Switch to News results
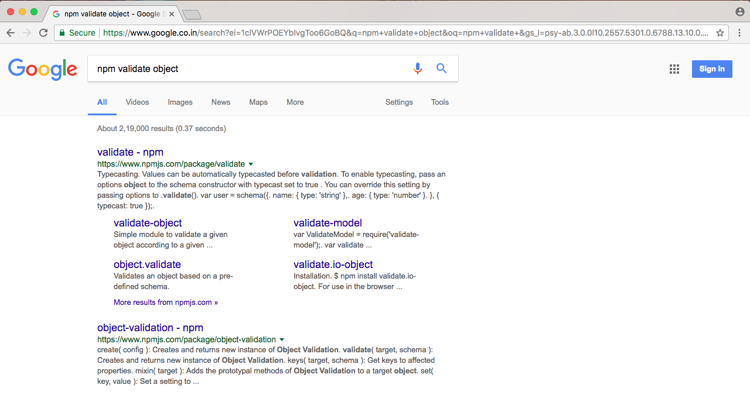 221,102
